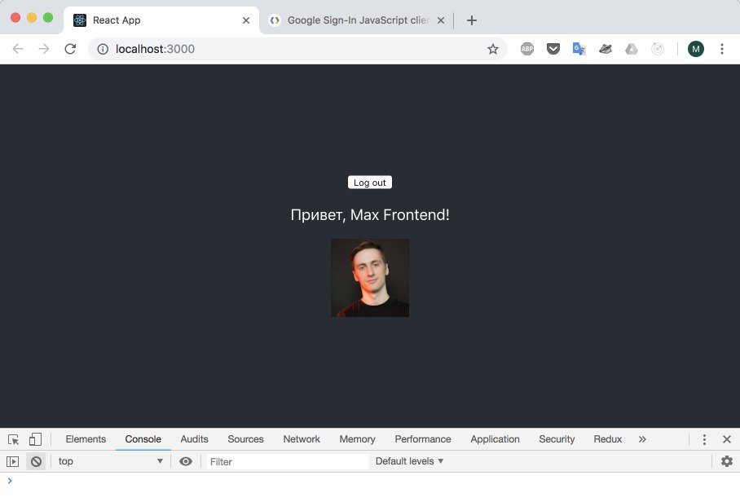
Task: Switch to the Elements tab
Action: click(86, 439)
